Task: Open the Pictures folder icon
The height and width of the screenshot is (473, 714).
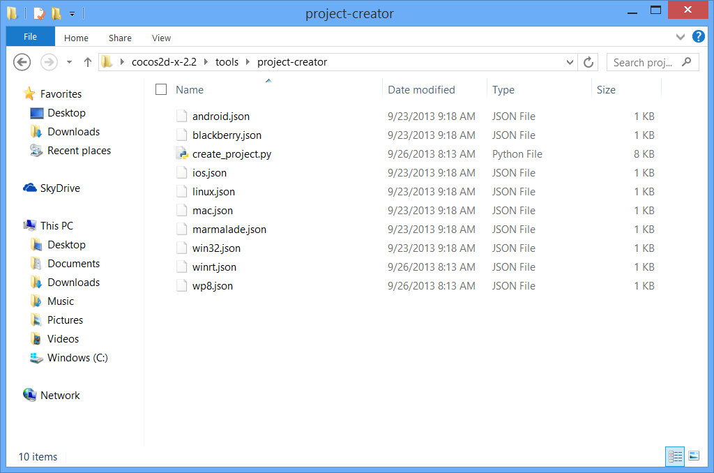Action: click(36, 320)
